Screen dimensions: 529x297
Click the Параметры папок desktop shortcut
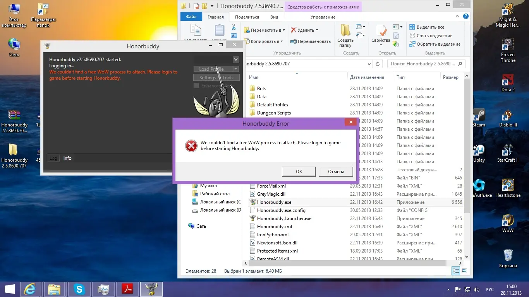click(x=43, y=15)
